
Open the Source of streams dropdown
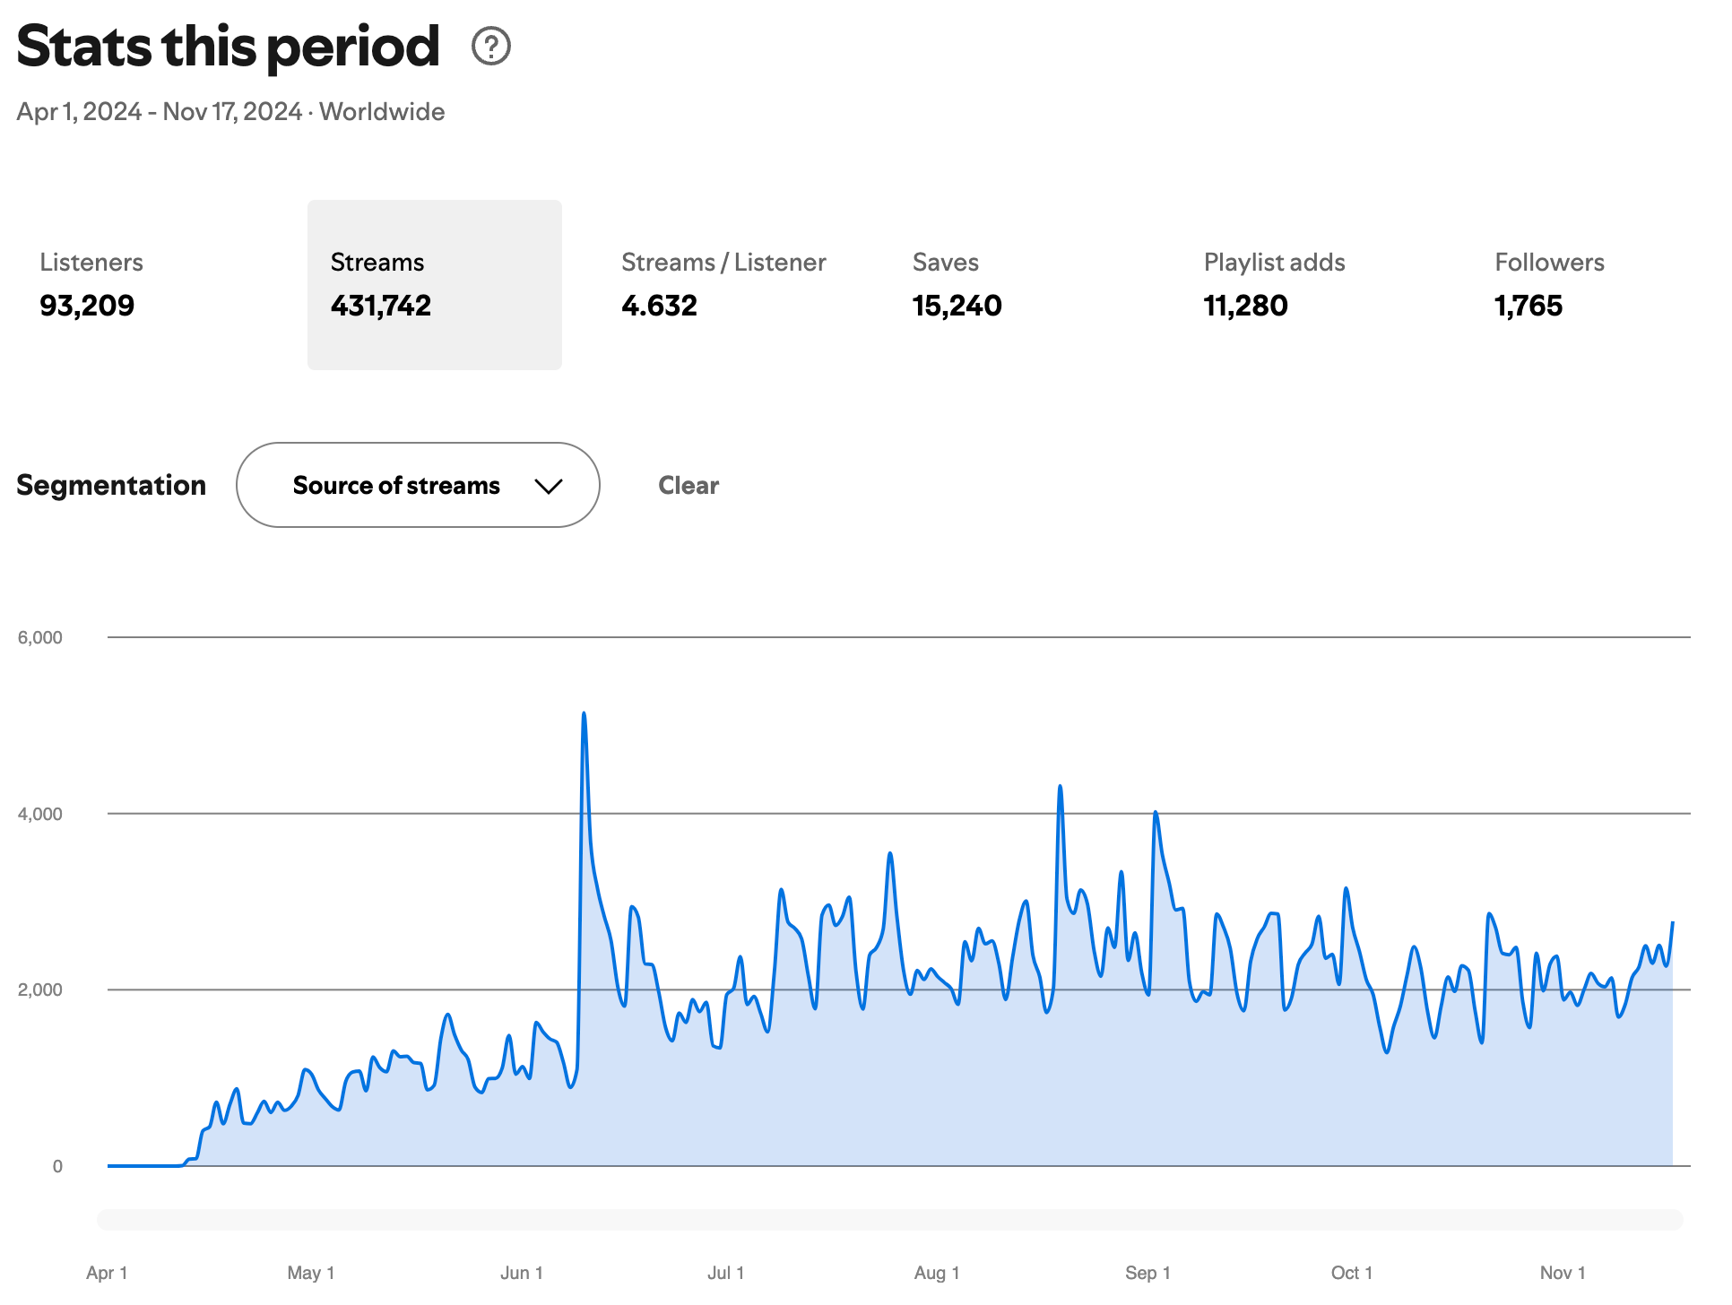417,485
